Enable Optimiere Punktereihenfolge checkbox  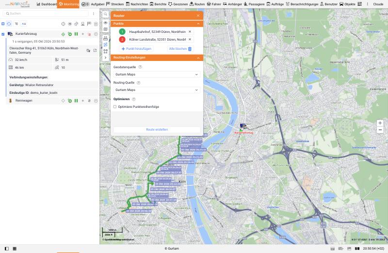115,106
